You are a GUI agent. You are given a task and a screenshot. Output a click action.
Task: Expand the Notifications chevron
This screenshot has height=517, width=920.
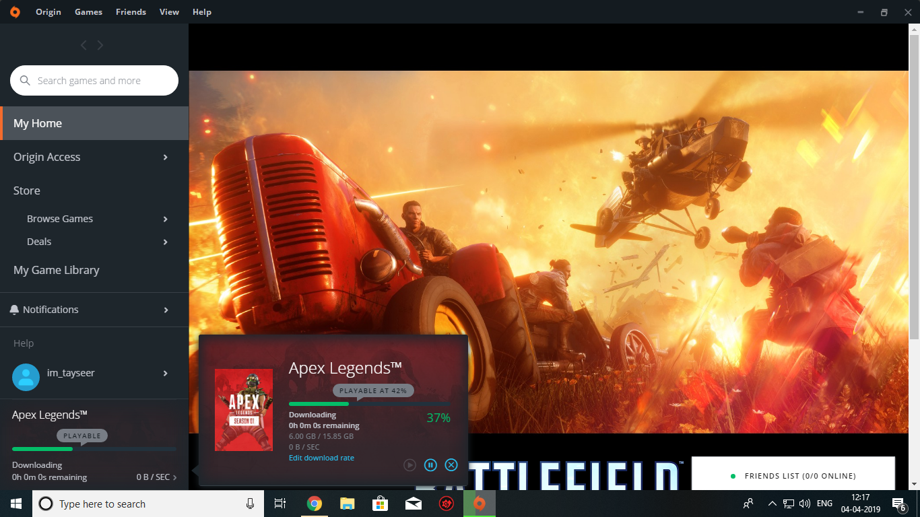tap(166, 310)
